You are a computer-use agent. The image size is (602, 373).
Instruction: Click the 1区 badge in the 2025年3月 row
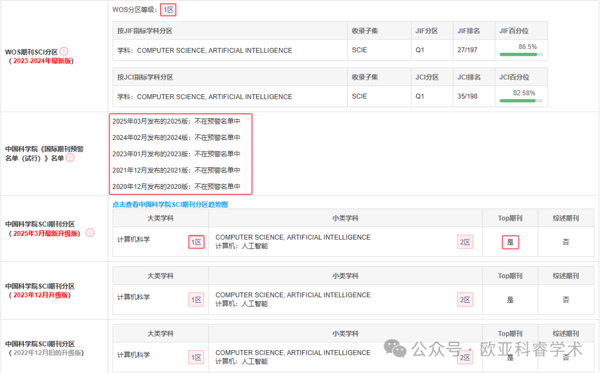(196, 242)
